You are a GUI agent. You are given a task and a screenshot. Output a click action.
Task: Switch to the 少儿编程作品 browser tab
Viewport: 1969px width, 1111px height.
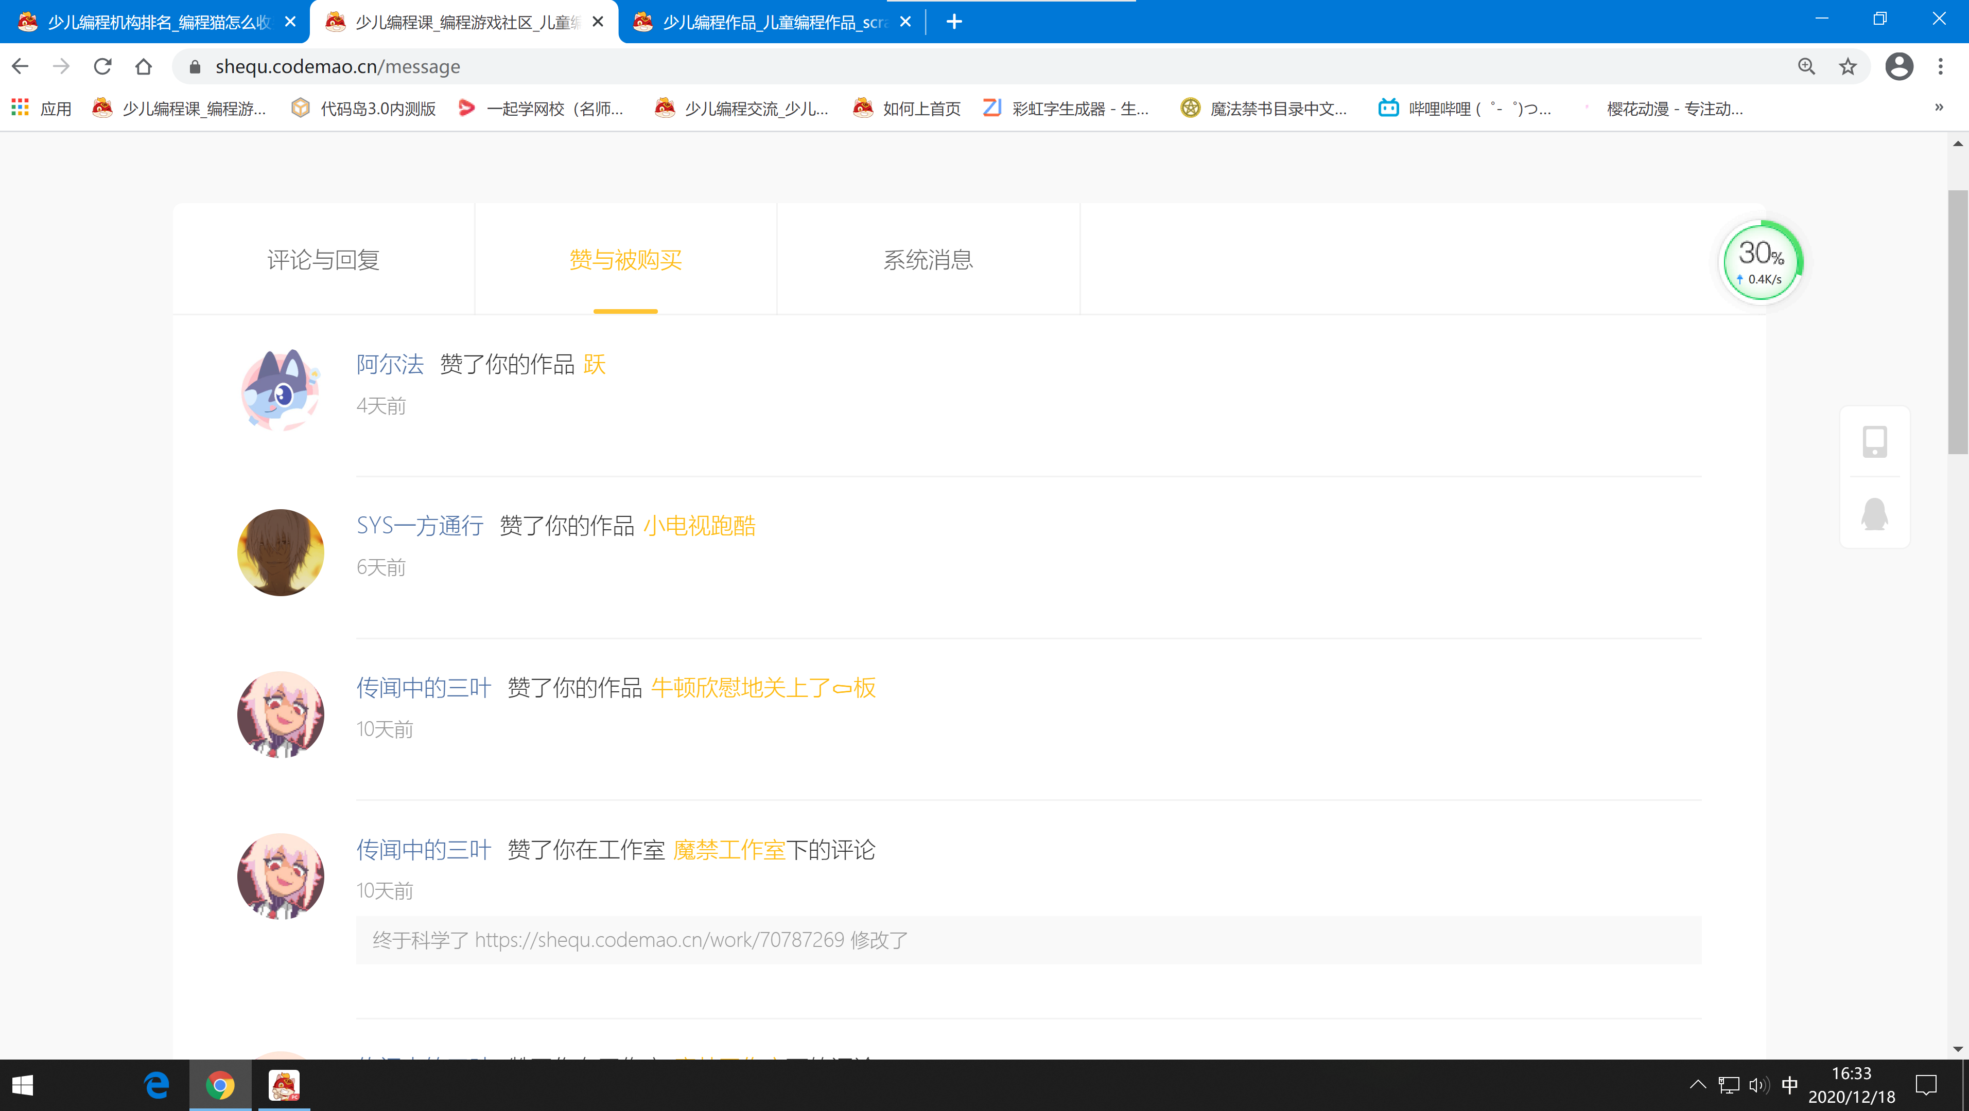pyautogui.click(x=772, y=22)
